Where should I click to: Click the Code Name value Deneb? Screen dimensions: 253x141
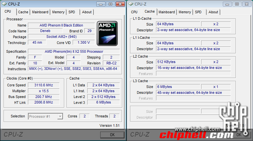click(45, 31)
